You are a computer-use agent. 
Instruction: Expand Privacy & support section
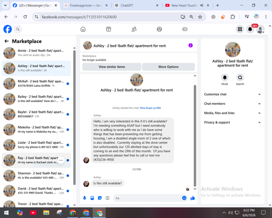coord(232,123)
